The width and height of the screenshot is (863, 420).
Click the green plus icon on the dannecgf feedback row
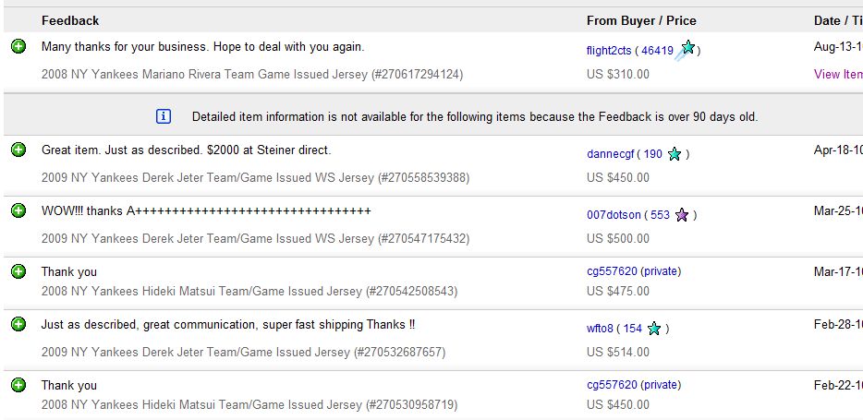pyautogui.click(x=18, y=149)
